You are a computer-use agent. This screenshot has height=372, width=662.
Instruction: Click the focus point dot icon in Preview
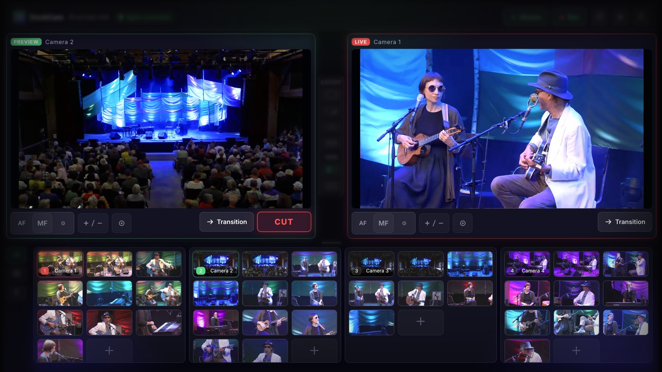[63, 223]
